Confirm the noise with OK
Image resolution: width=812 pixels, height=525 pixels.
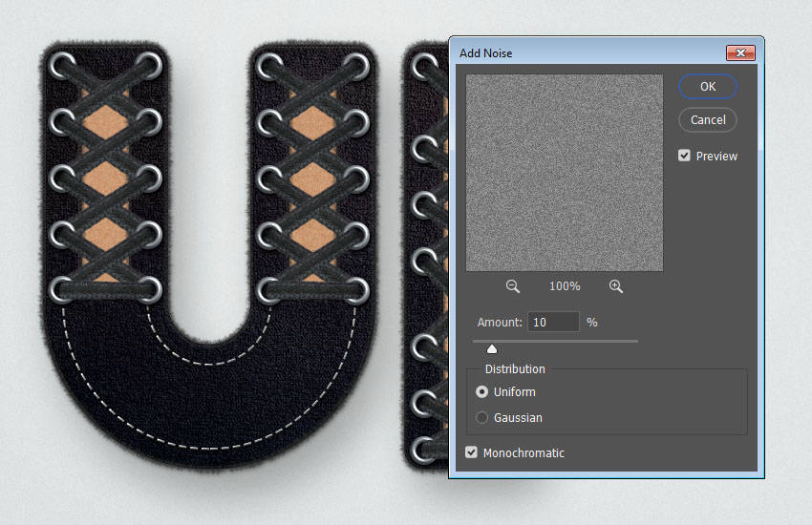(x=708, y=86)
